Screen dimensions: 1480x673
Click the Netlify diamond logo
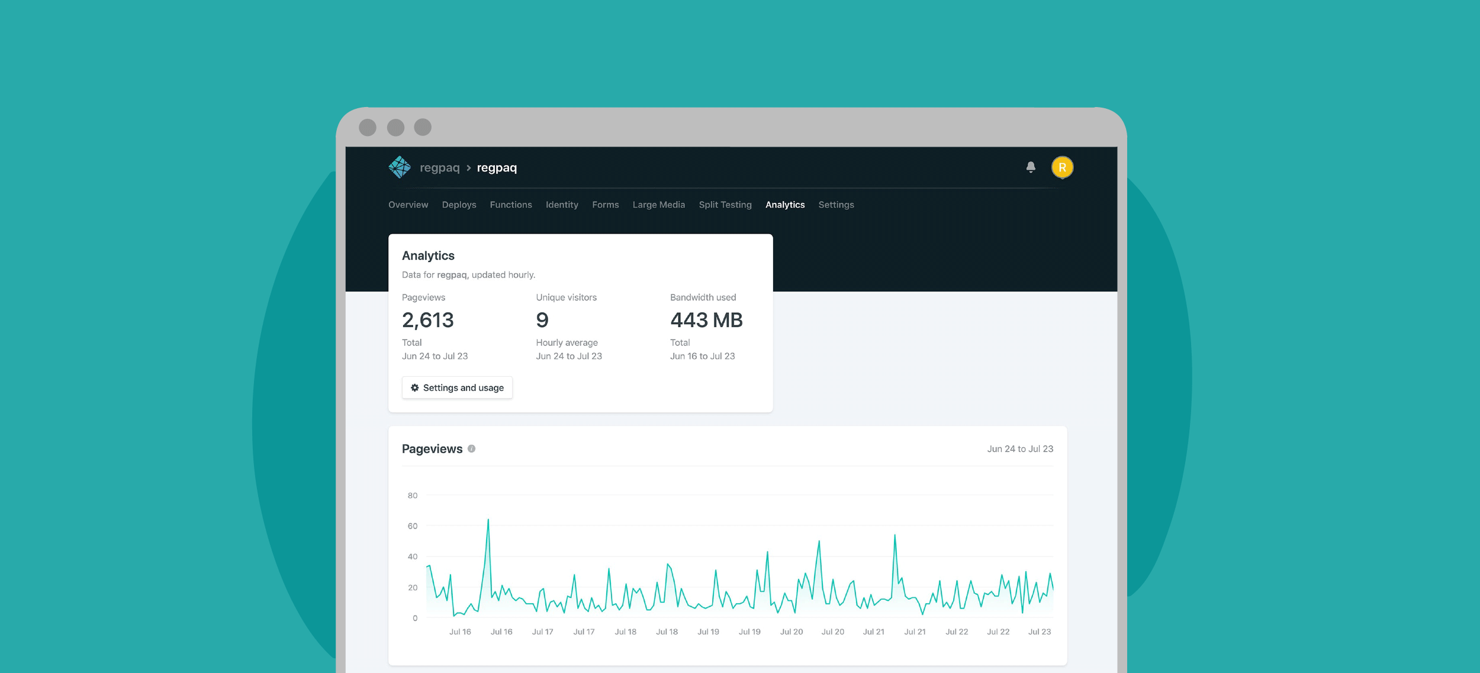(x=400, y=167)
